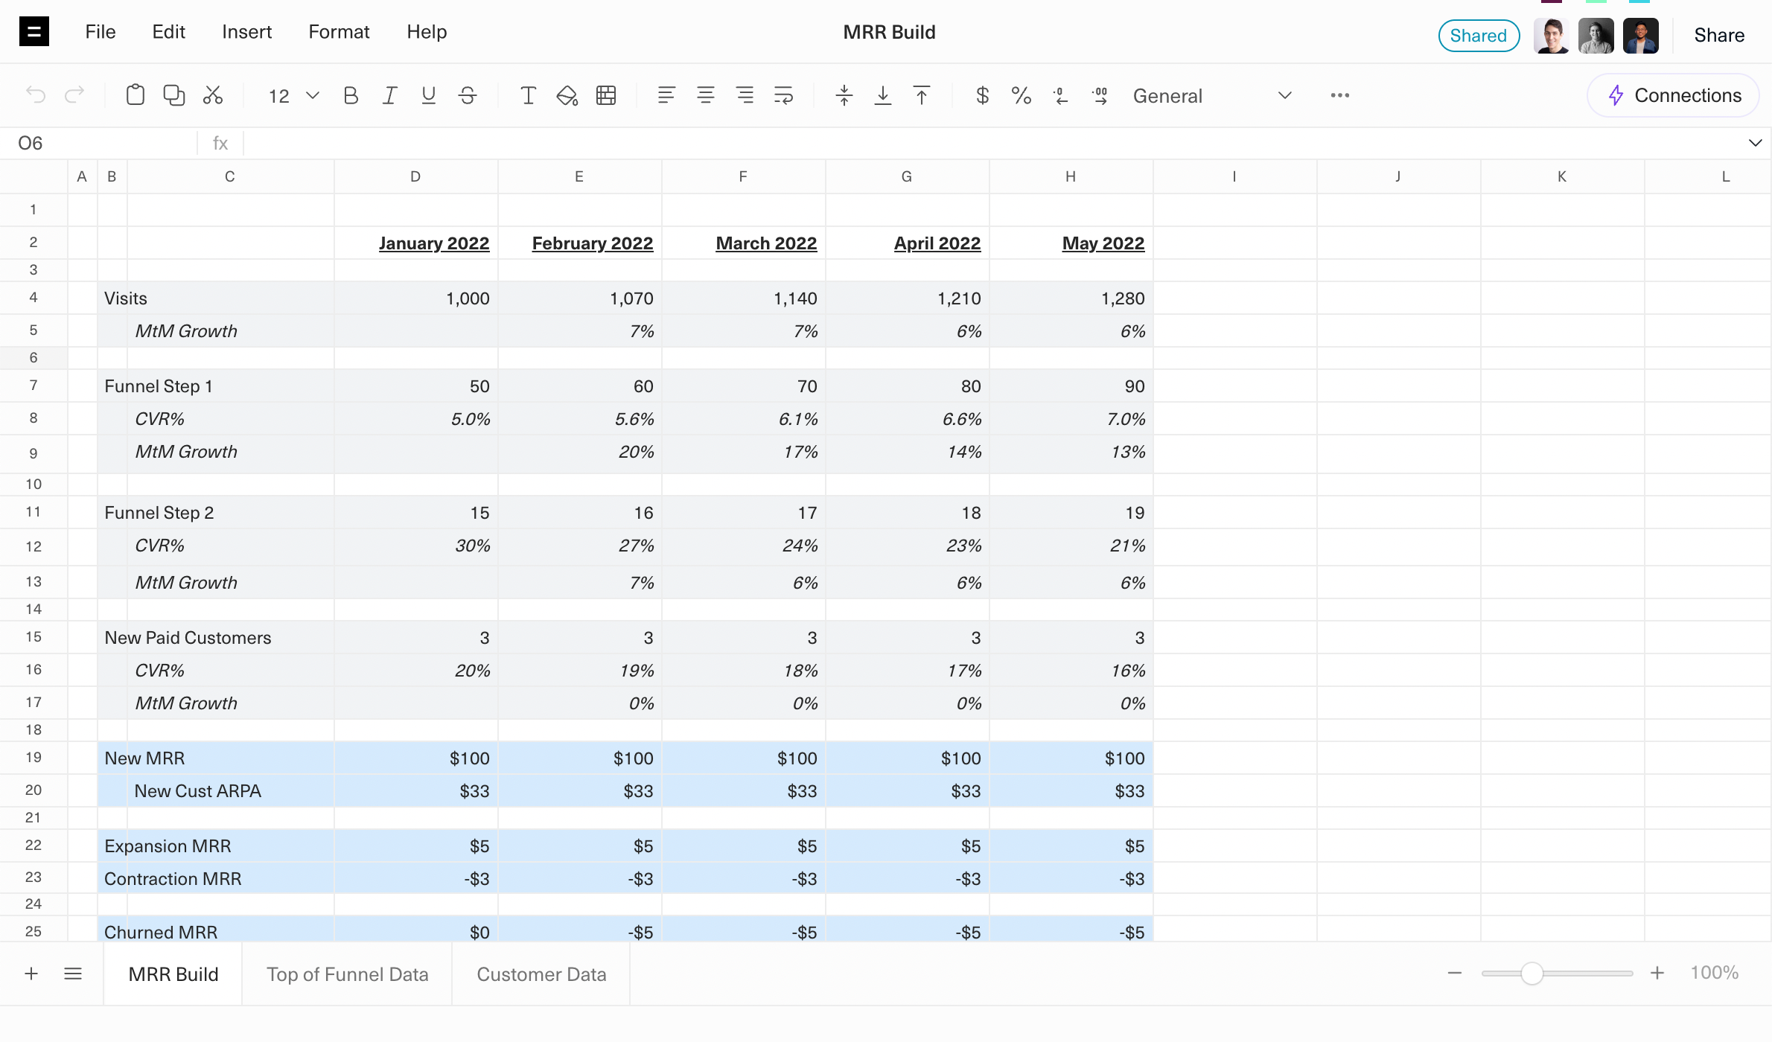1772x1042 pixels.
Task: Open the cell borders tool
Action: click(606, 95)
